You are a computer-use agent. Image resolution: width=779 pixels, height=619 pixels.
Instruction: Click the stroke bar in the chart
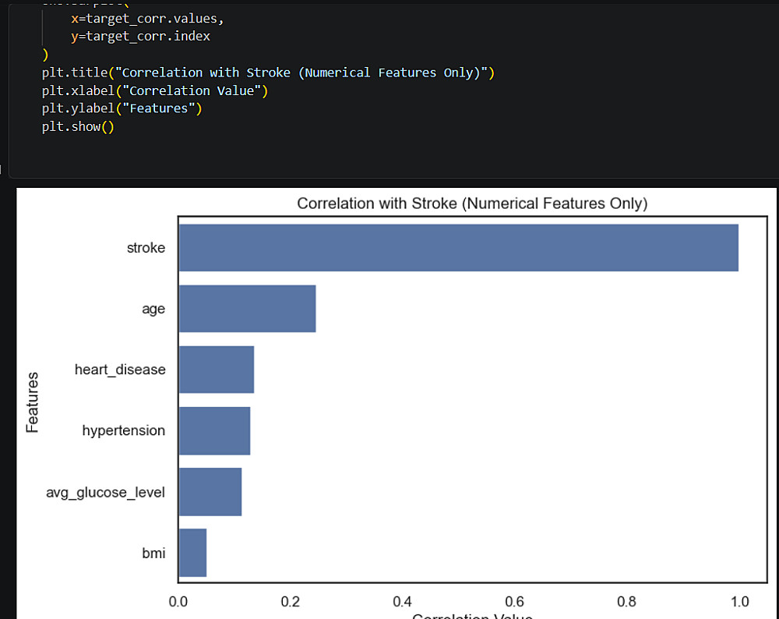pos(458,248)
